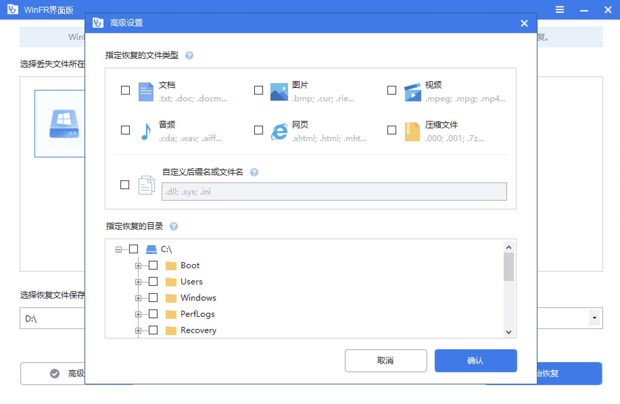620x404 pixels.
Task: Click the 视频 video type icon
Action: (x=412, y=91)
